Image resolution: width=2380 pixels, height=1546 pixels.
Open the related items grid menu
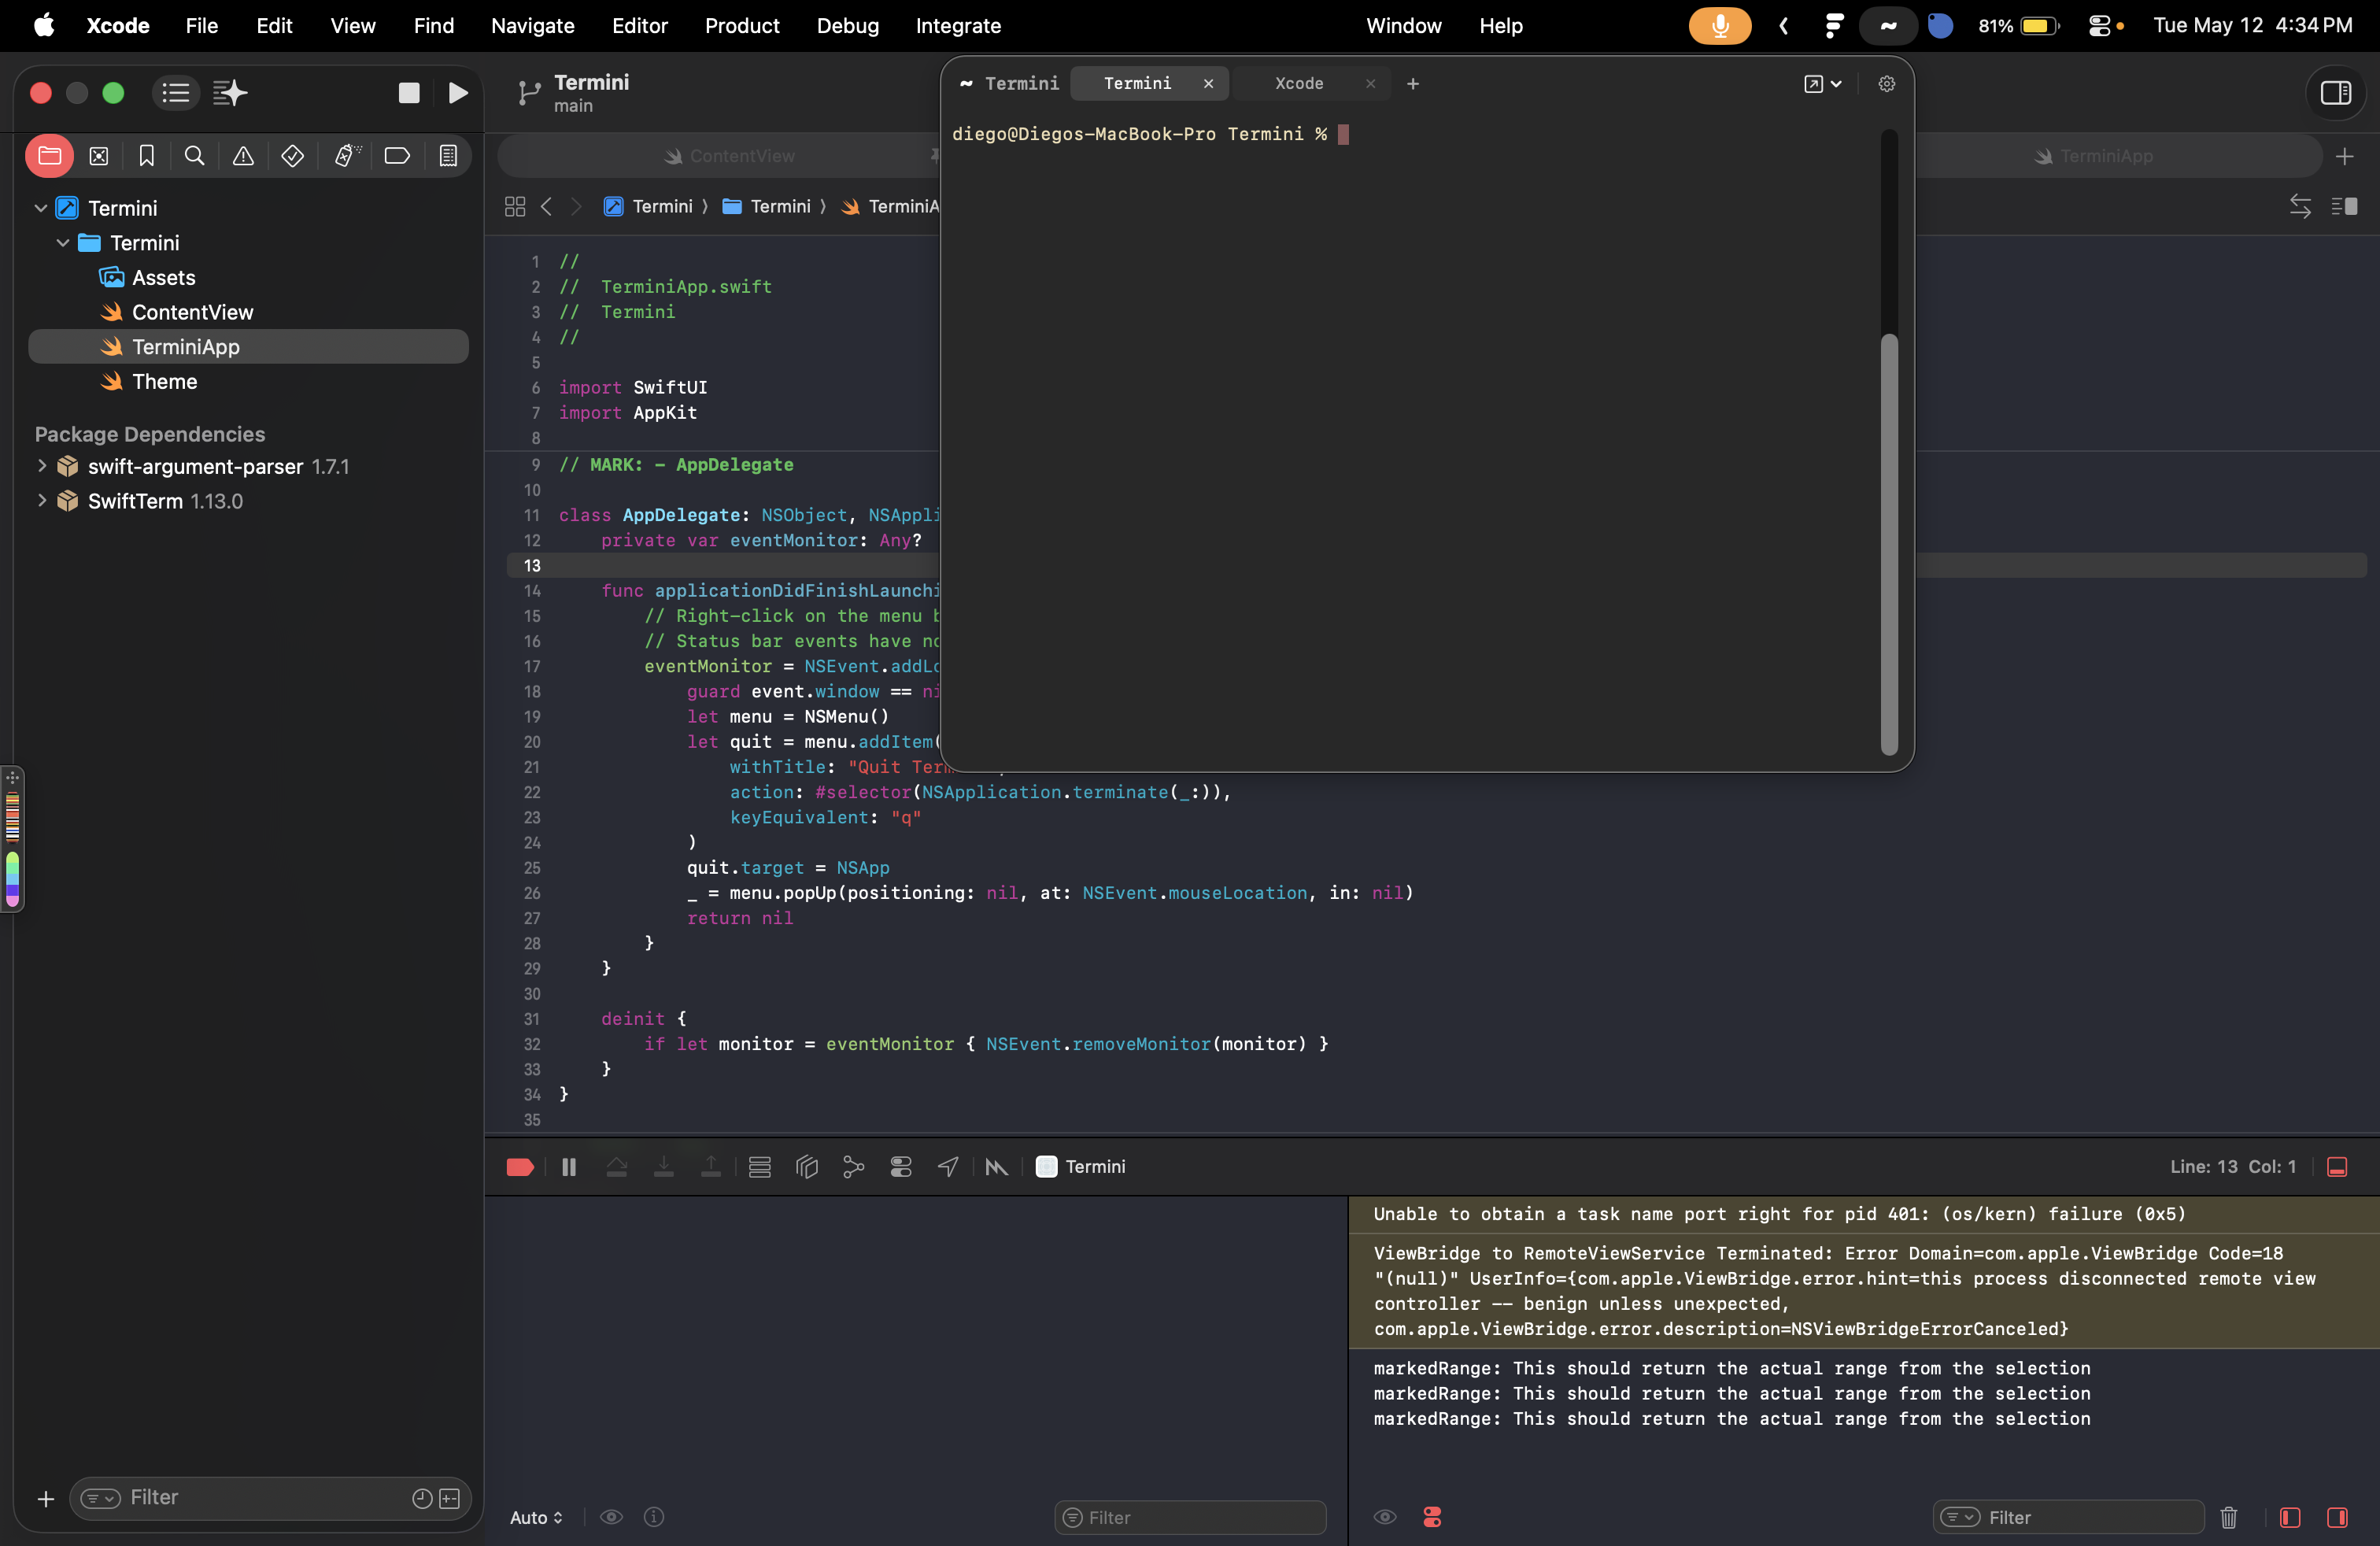(x=515, y=206)
